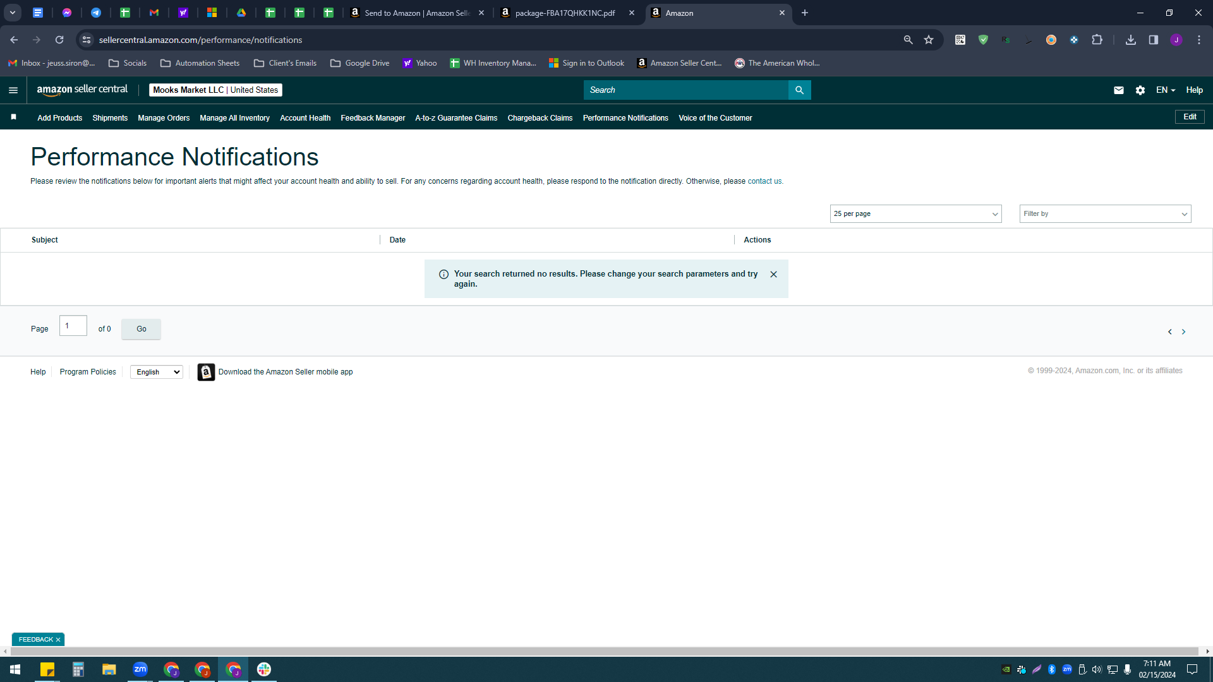Open the settings gear icon
Screen dimensions: 1213x682
click(x=1140, y=90)
